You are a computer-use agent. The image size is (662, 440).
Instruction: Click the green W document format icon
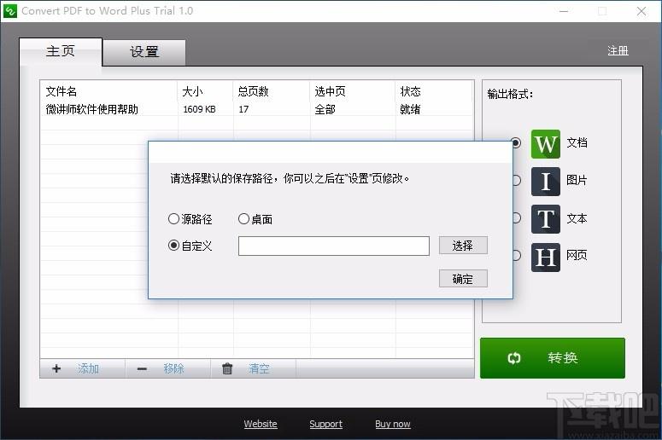(x=545, y=143)
